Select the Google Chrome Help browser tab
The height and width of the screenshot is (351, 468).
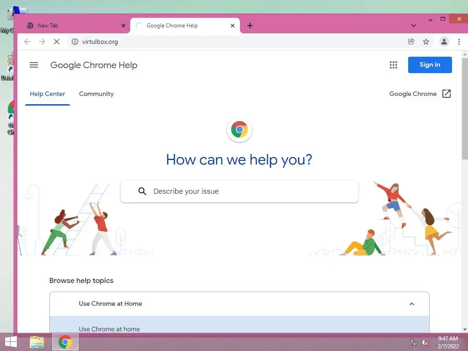pos(185,26)
